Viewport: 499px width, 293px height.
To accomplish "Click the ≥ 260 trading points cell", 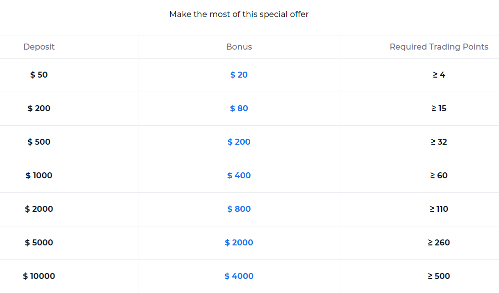I will (x=439, y=242).
